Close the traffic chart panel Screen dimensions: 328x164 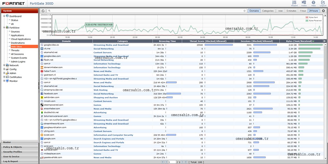click(x=325, y=16)
